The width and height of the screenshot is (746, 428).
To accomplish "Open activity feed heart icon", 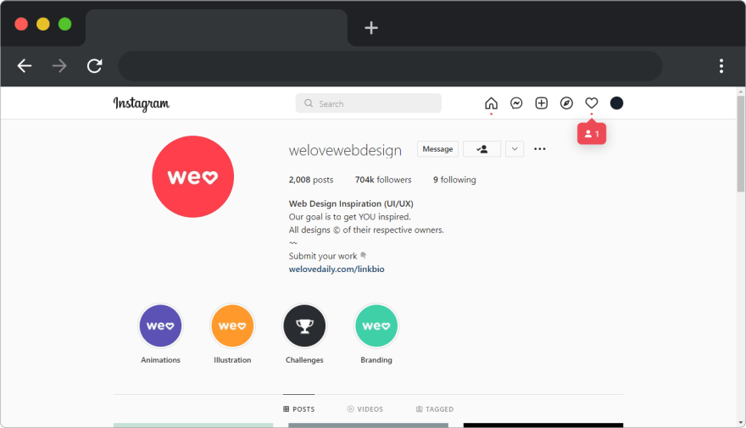I will pos(592,103).
